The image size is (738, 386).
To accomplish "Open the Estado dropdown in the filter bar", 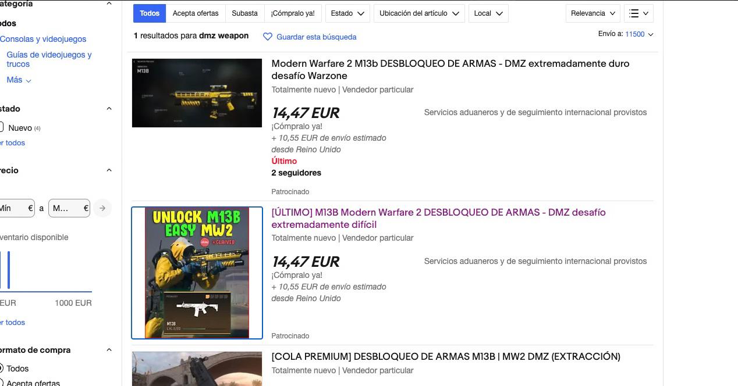I will pyautogui.click(x=347, y=13).
